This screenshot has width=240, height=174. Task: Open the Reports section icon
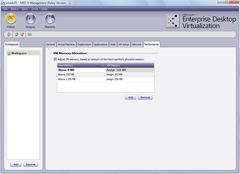point(50,19)
